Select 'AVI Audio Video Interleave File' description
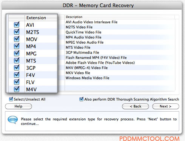This screenshot has width=185, height=141. [x=91, y=22]
